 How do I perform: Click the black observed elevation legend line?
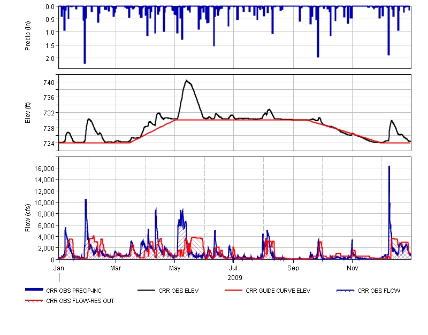click(146, 290)
